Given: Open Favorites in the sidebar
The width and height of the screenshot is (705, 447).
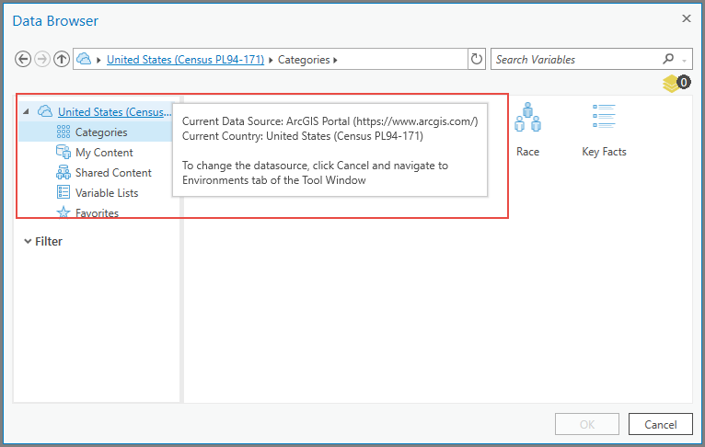Looking at the screenshot, I should click(97, 213).
